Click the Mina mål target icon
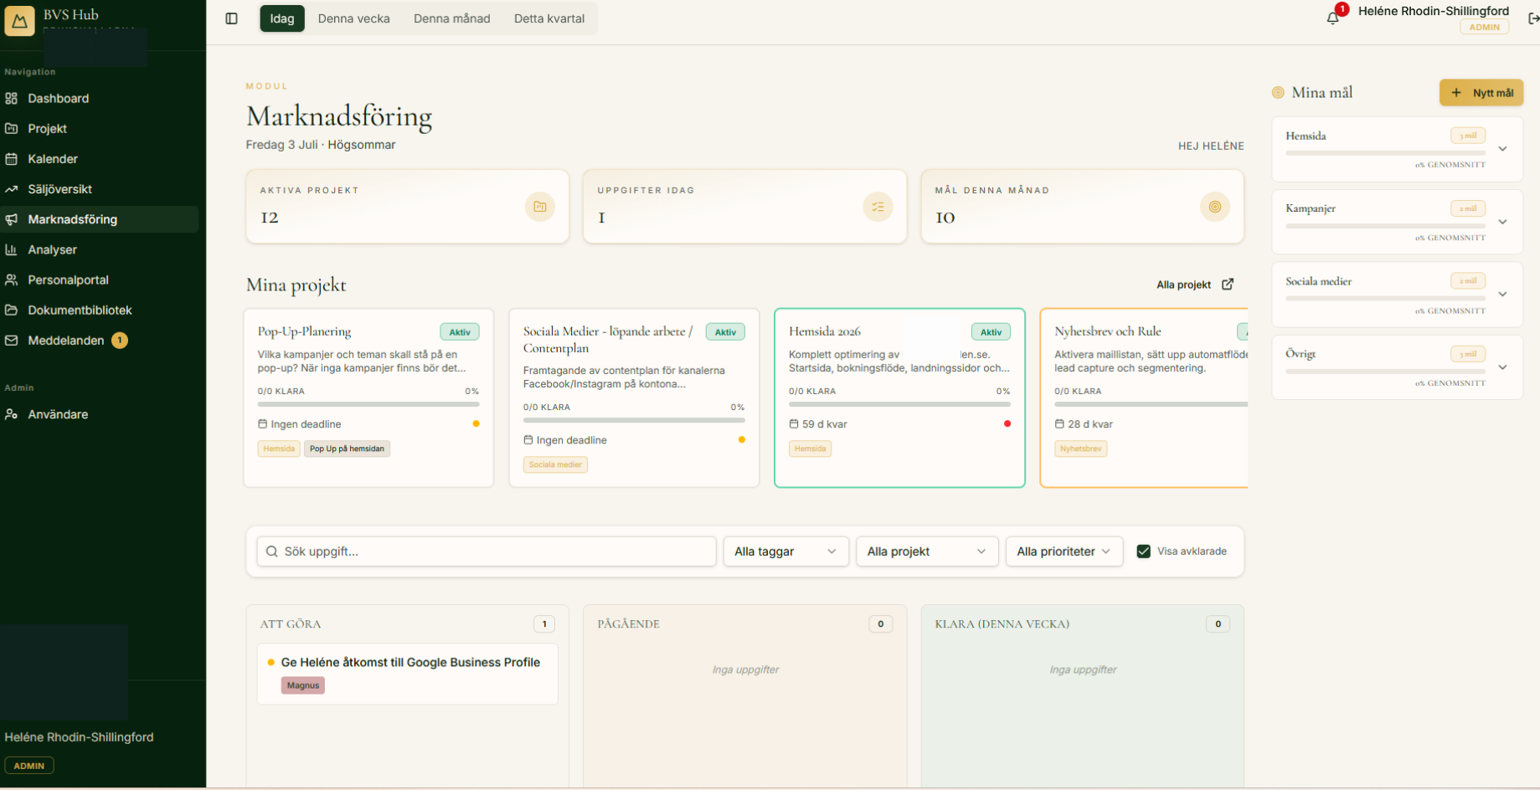Screen dimensions: 1540x790 (x=1278, y=93)
